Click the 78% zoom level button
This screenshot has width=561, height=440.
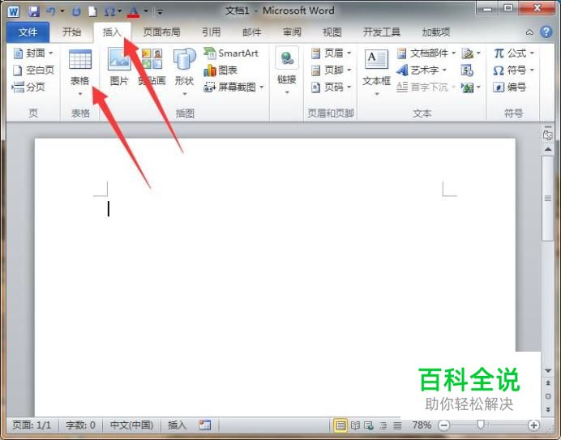tap(422, 425)
